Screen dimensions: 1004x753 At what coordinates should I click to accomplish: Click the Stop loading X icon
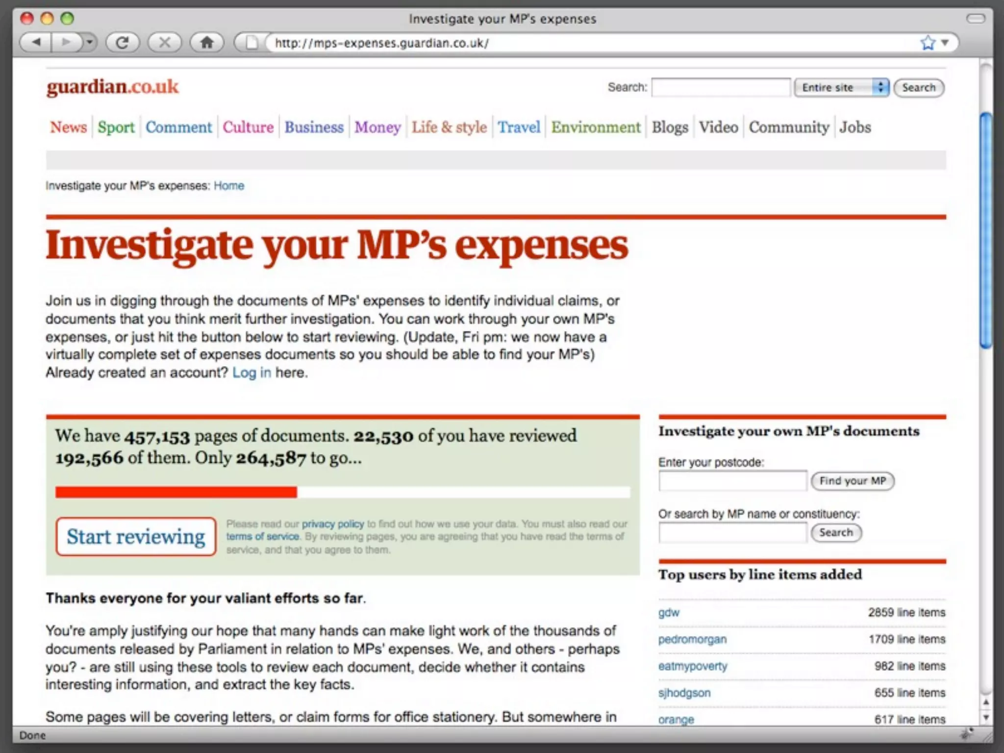click(x=165, y=43)
